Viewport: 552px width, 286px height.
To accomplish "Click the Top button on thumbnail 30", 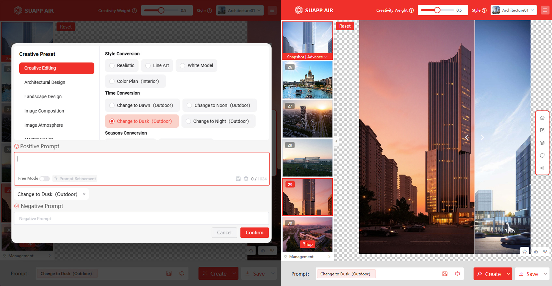I will [307, 244].
